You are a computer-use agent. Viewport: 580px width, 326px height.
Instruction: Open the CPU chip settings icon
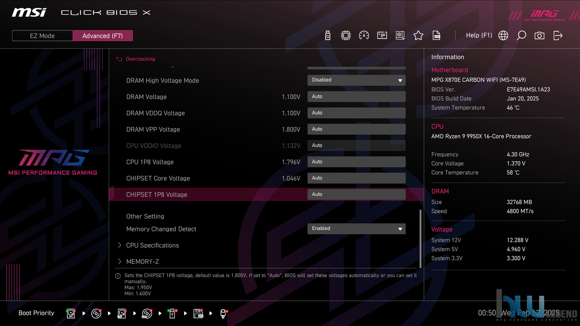click(346, 36)
